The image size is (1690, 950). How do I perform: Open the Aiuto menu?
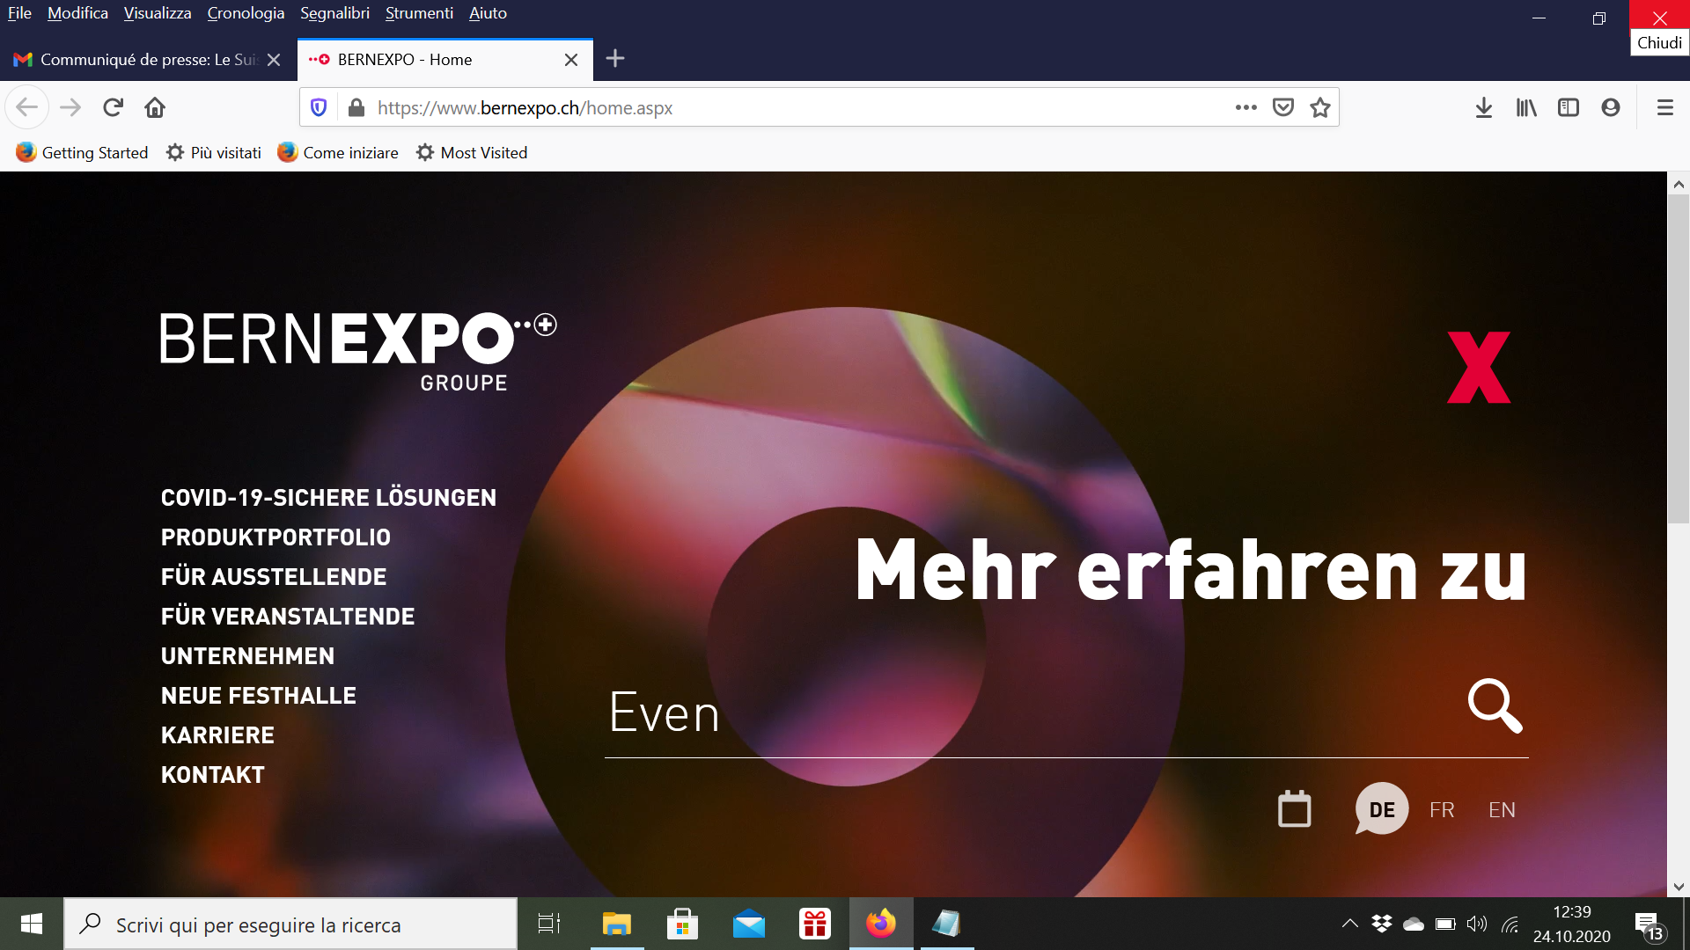pyautogui.click(x=488, y=13)
